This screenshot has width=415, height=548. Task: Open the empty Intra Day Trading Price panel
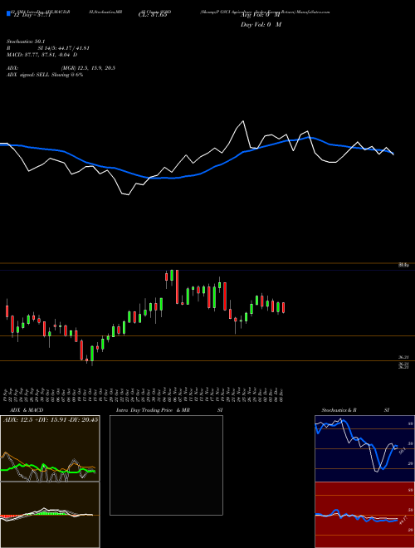pyautogui.click(x=166, y=465)
